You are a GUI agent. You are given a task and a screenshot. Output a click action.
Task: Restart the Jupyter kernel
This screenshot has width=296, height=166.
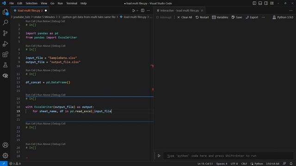202,18
